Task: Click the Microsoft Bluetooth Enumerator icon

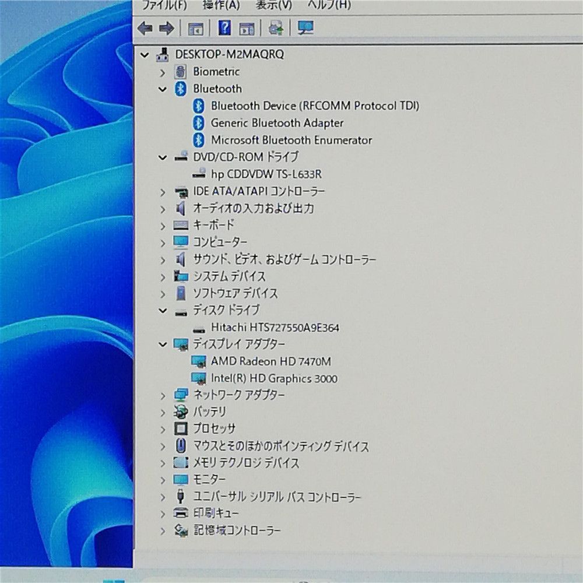Action: (199, 140)
